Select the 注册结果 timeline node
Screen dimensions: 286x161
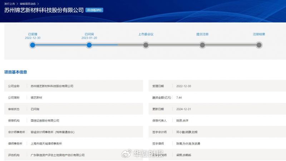(x=259, y=45)
